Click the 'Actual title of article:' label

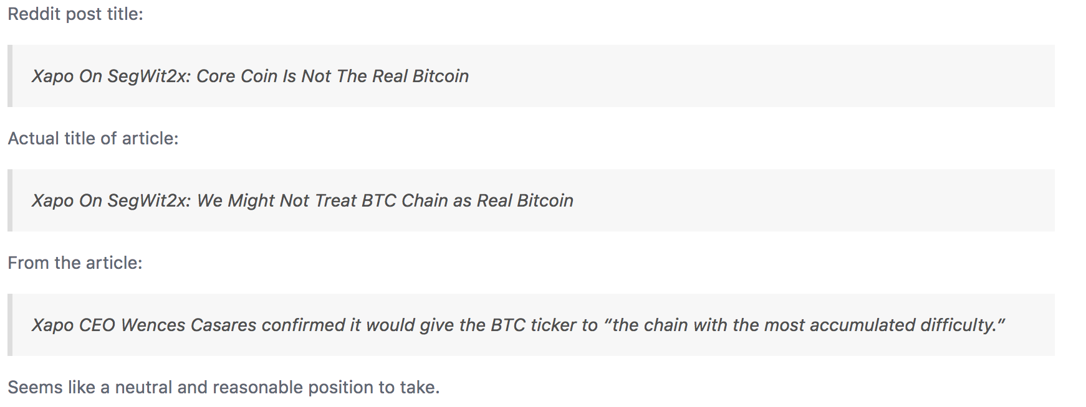point(93,138)
